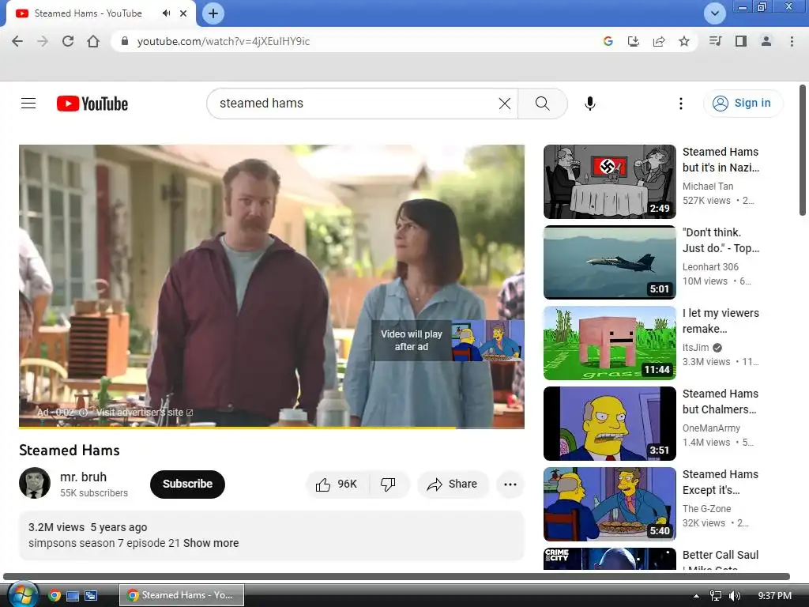Like the video with thumbs up

(337, 484)
